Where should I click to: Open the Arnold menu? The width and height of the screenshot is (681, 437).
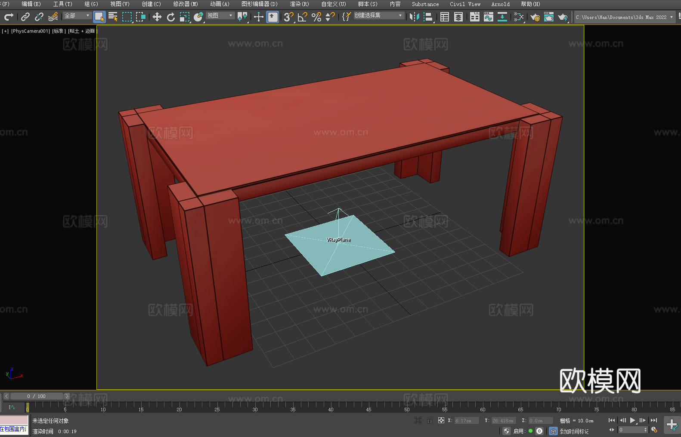tap(500, 4)
